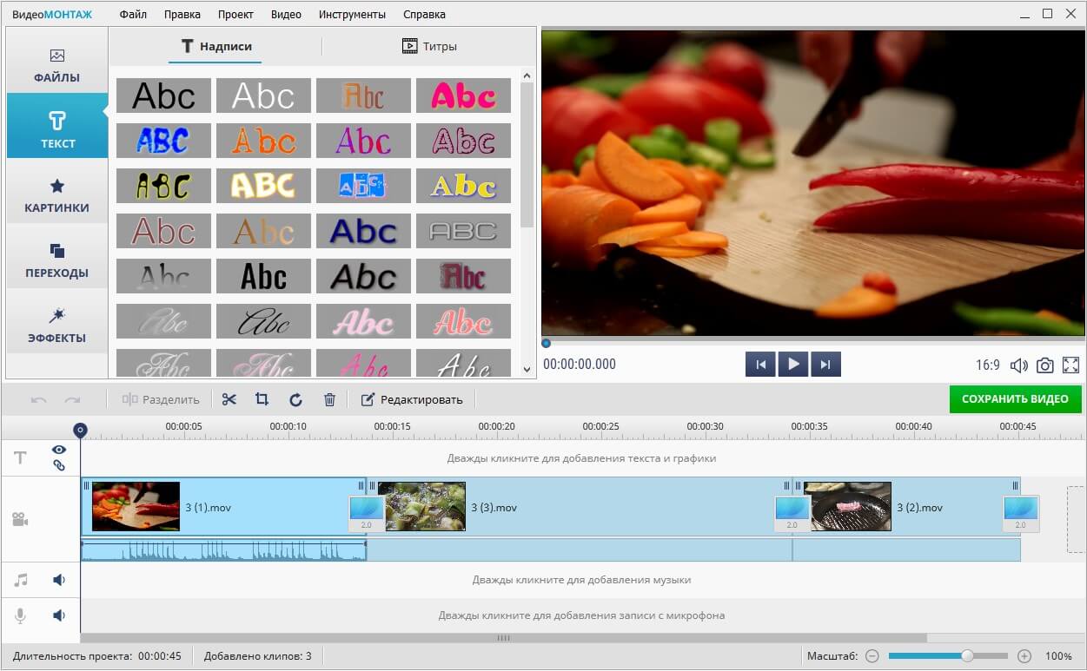The width and height of the screenshot is (1087, 671).
Task: Open the Проект menu
Action: pyautogui.click(x=235, y=14)
